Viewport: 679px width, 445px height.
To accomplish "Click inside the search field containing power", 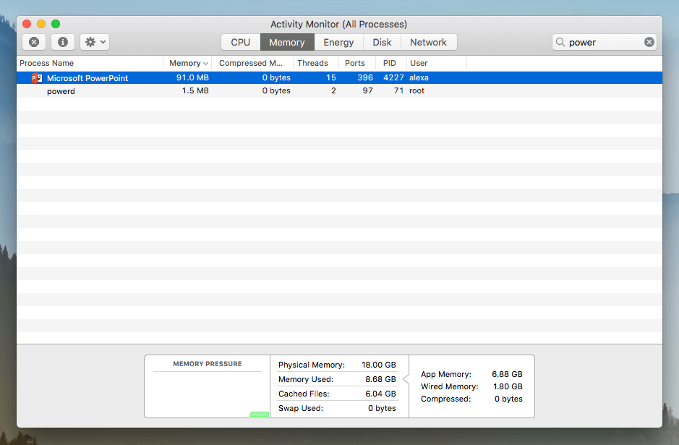I will [604, 42].
